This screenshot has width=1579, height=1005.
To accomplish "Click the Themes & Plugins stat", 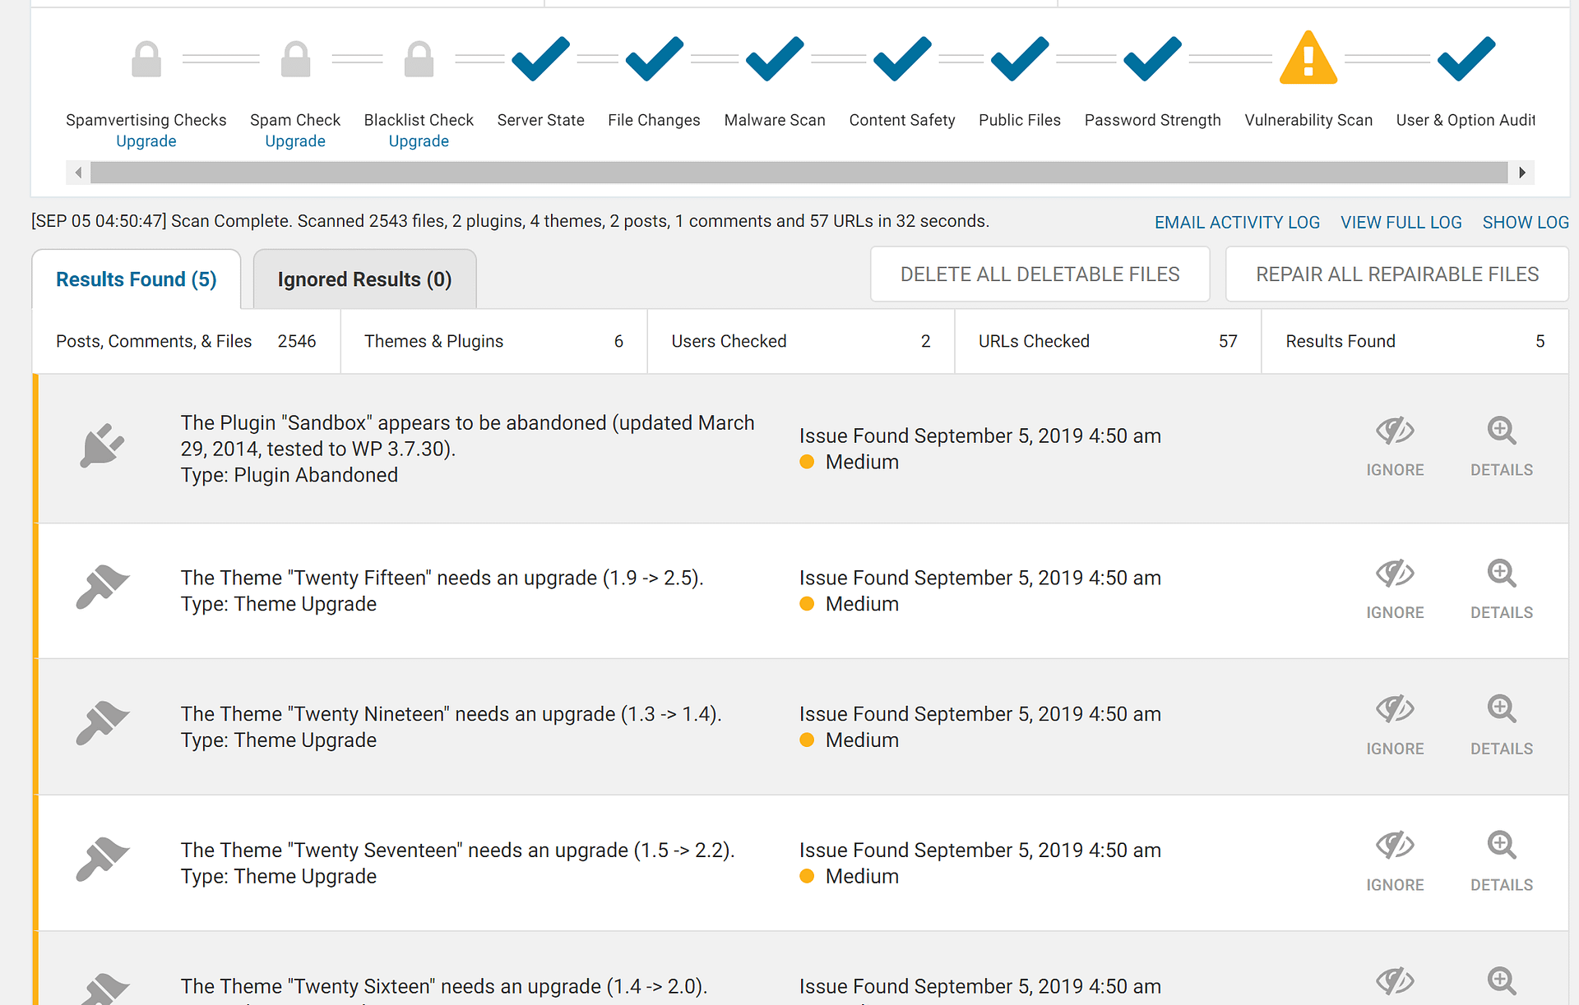I will click(493, 341).
